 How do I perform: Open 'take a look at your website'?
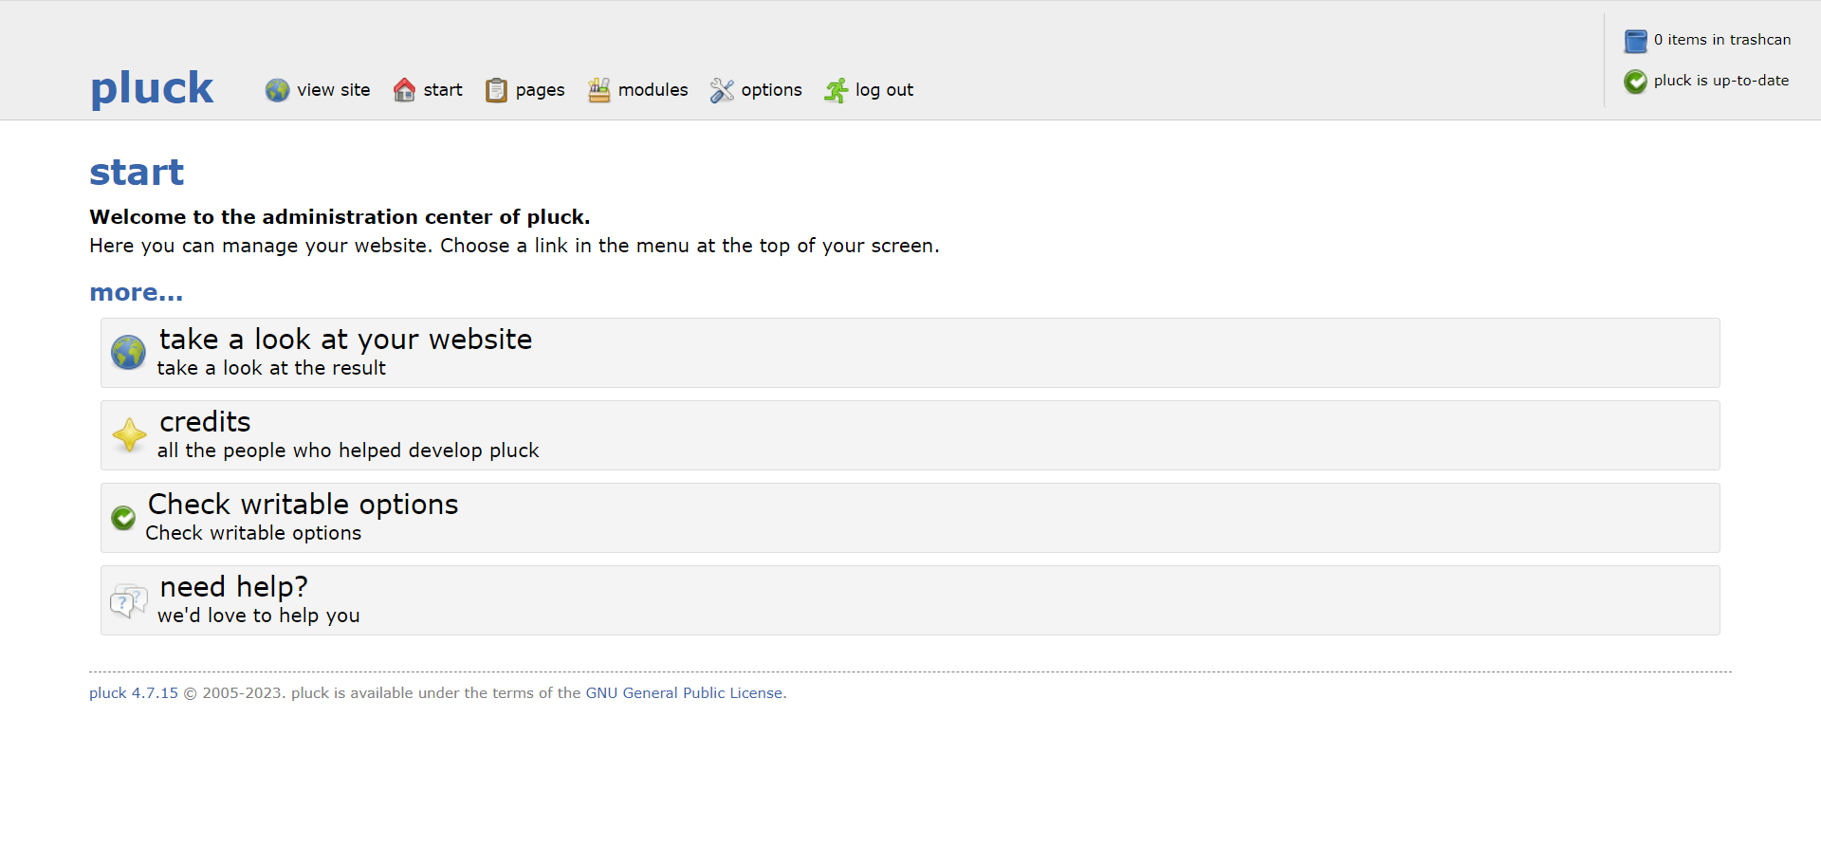pyautogui.click(x=345, y=340)
